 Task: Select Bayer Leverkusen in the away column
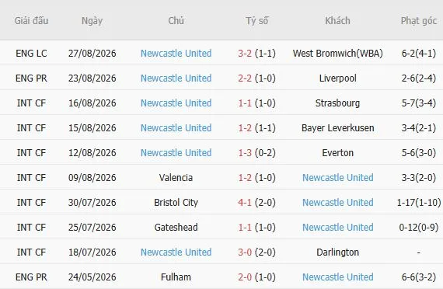click(x=337, y=127)
